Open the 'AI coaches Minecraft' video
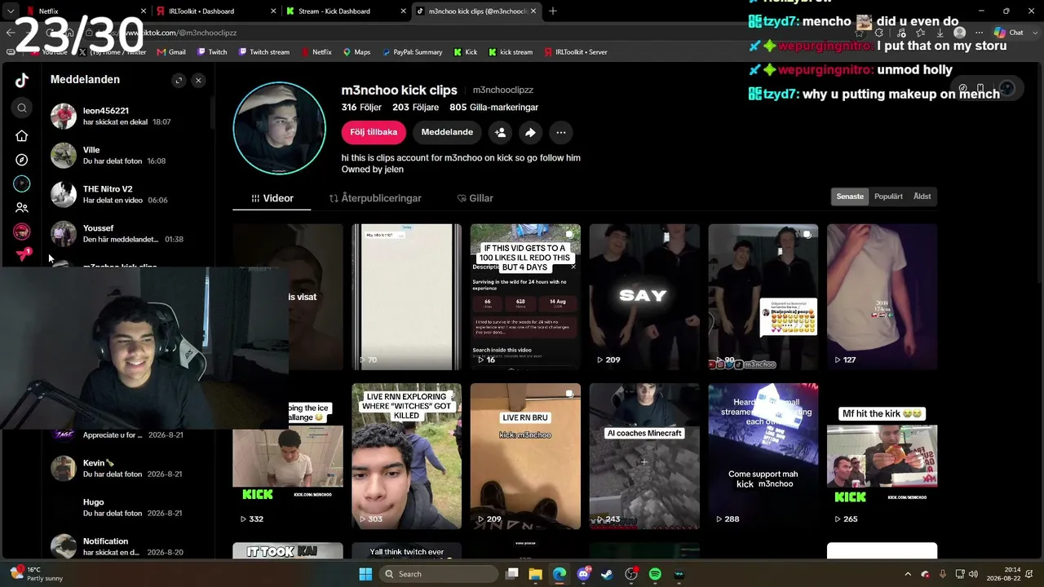This screenshot has width=1044, height=587. 644,457
